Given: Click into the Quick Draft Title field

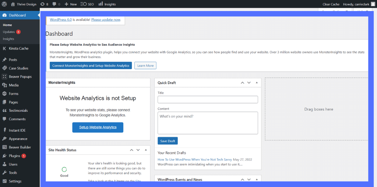Looking at the screenshot, I should pyautogui.click(x=208, y=99).
